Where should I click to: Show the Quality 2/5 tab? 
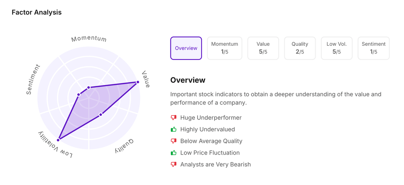click(300, 48)
